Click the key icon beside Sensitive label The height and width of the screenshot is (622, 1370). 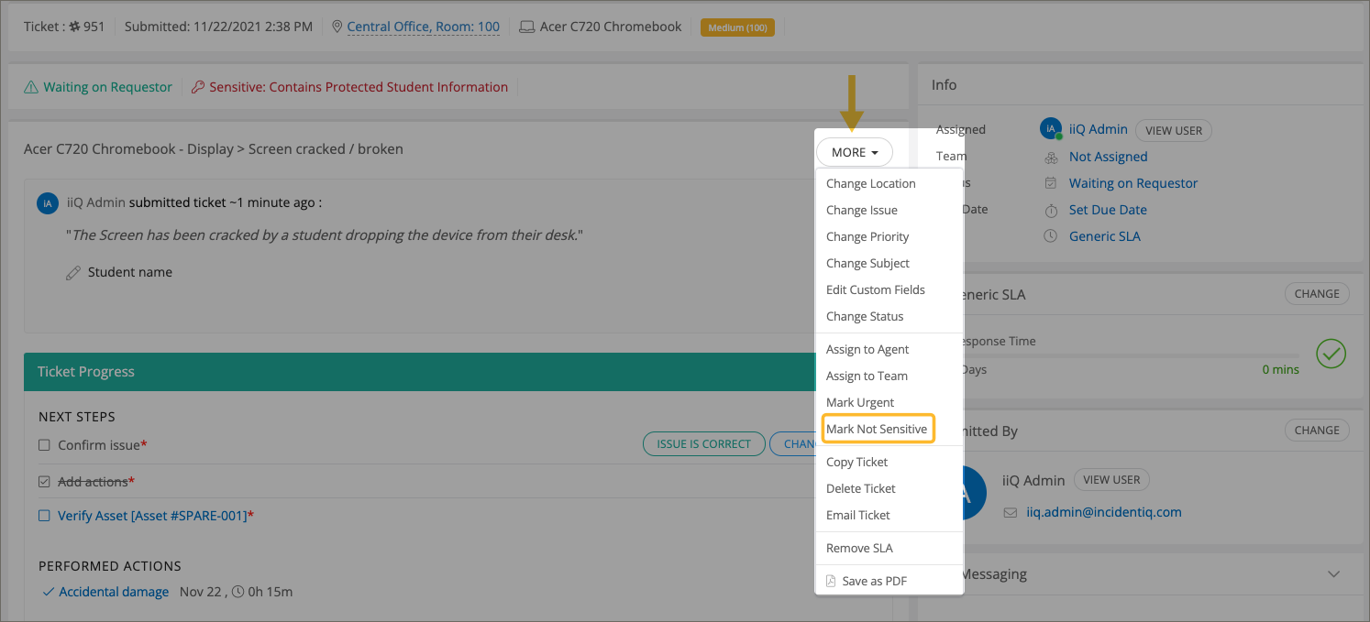[198, 87]
